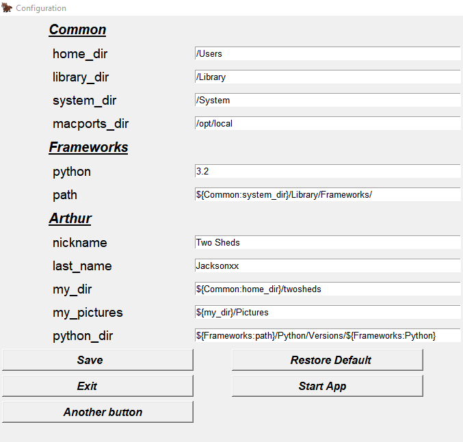Viewport: 463px width, 442px height.
Task: Click the python version field
Action: click(x=327, y=171)
